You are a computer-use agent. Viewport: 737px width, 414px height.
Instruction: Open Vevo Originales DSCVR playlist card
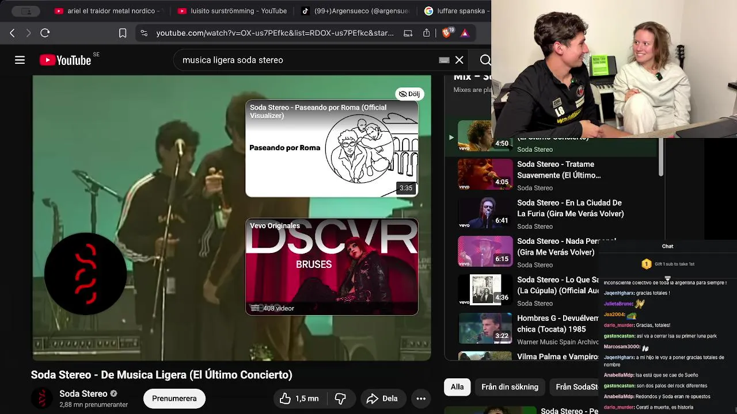332,266
